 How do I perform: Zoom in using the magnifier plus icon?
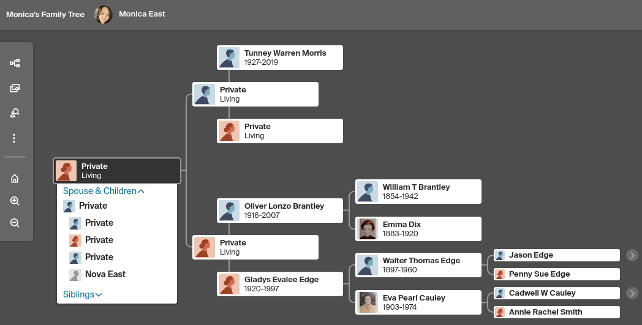(x=15, y=201)
